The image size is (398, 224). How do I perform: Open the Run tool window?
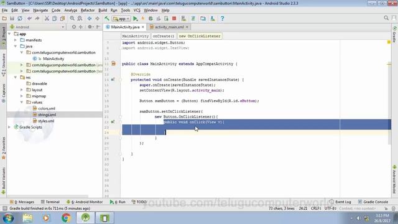pos(118,202)
